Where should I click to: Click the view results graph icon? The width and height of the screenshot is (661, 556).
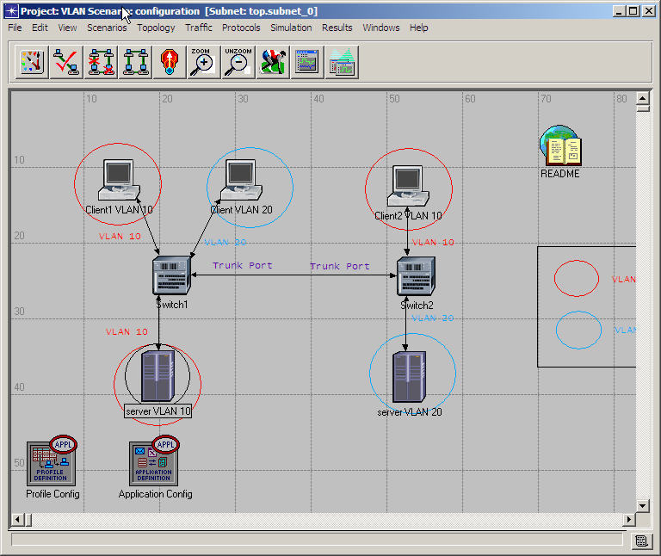tap(307, 62)
